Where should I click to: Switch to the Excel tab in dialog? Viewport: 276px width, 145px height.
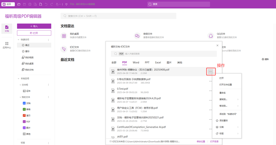point(158,63)
